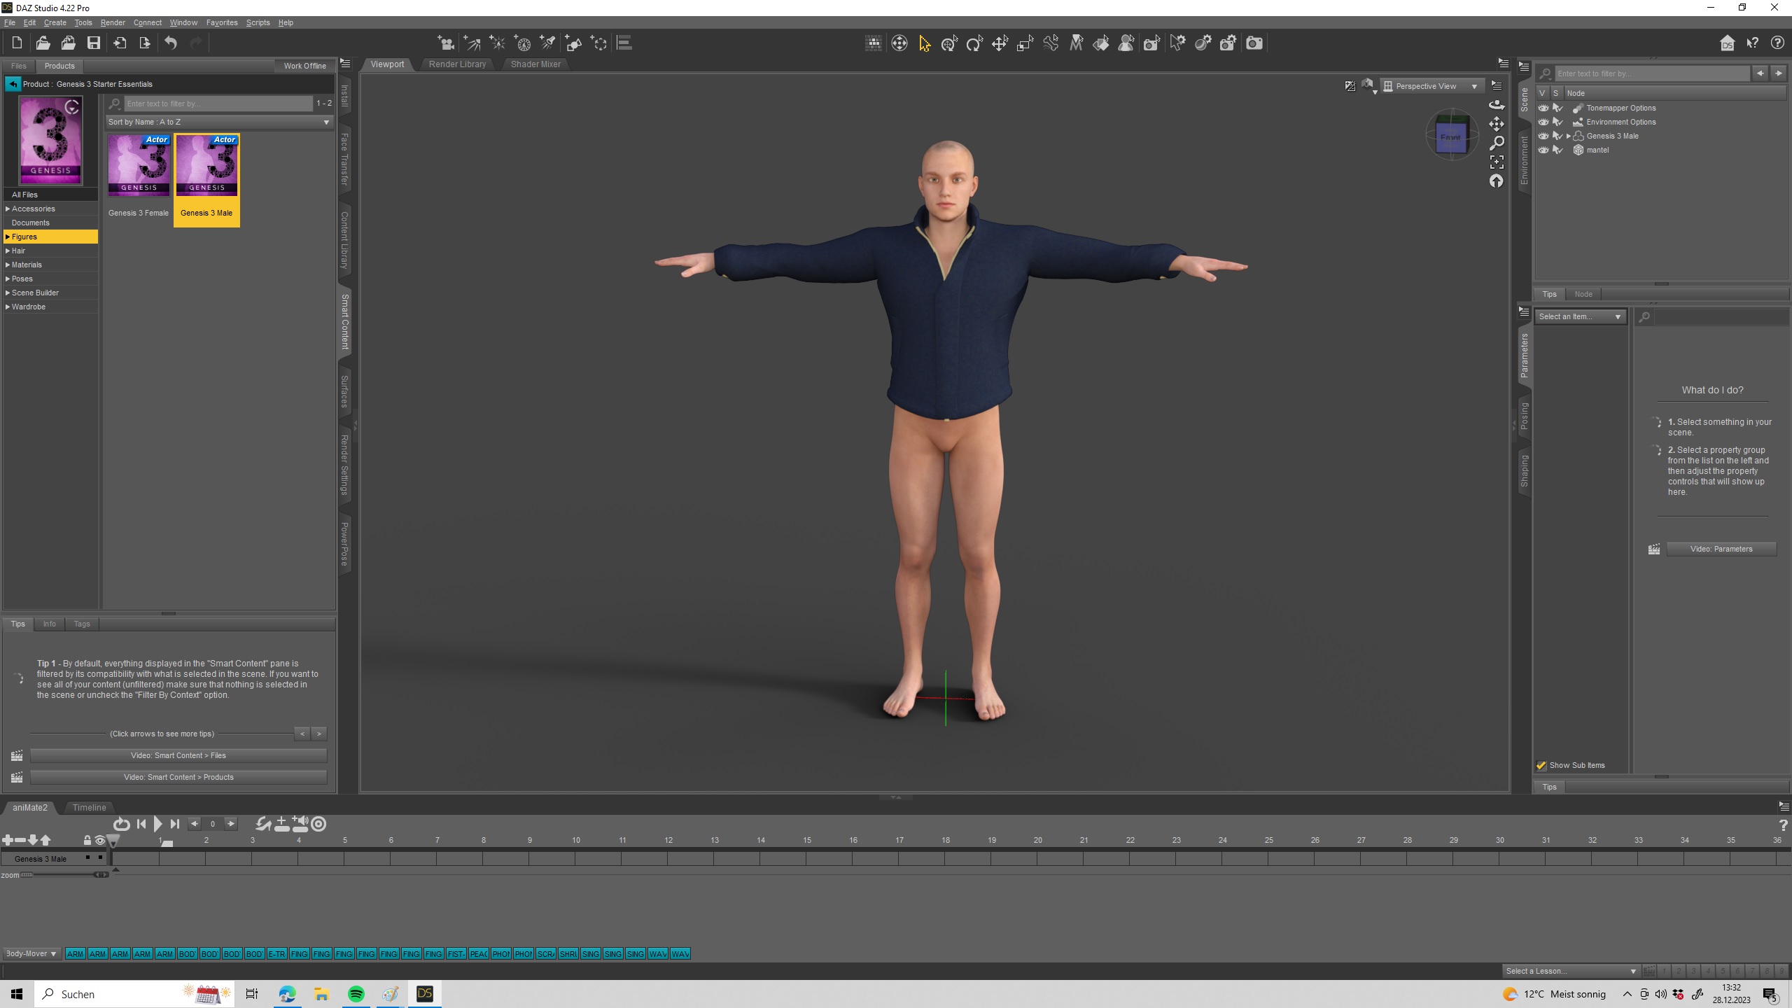This screenshot has height=1008, width=1792.
Task: Click the Save file icon
Action: point(93,43)
